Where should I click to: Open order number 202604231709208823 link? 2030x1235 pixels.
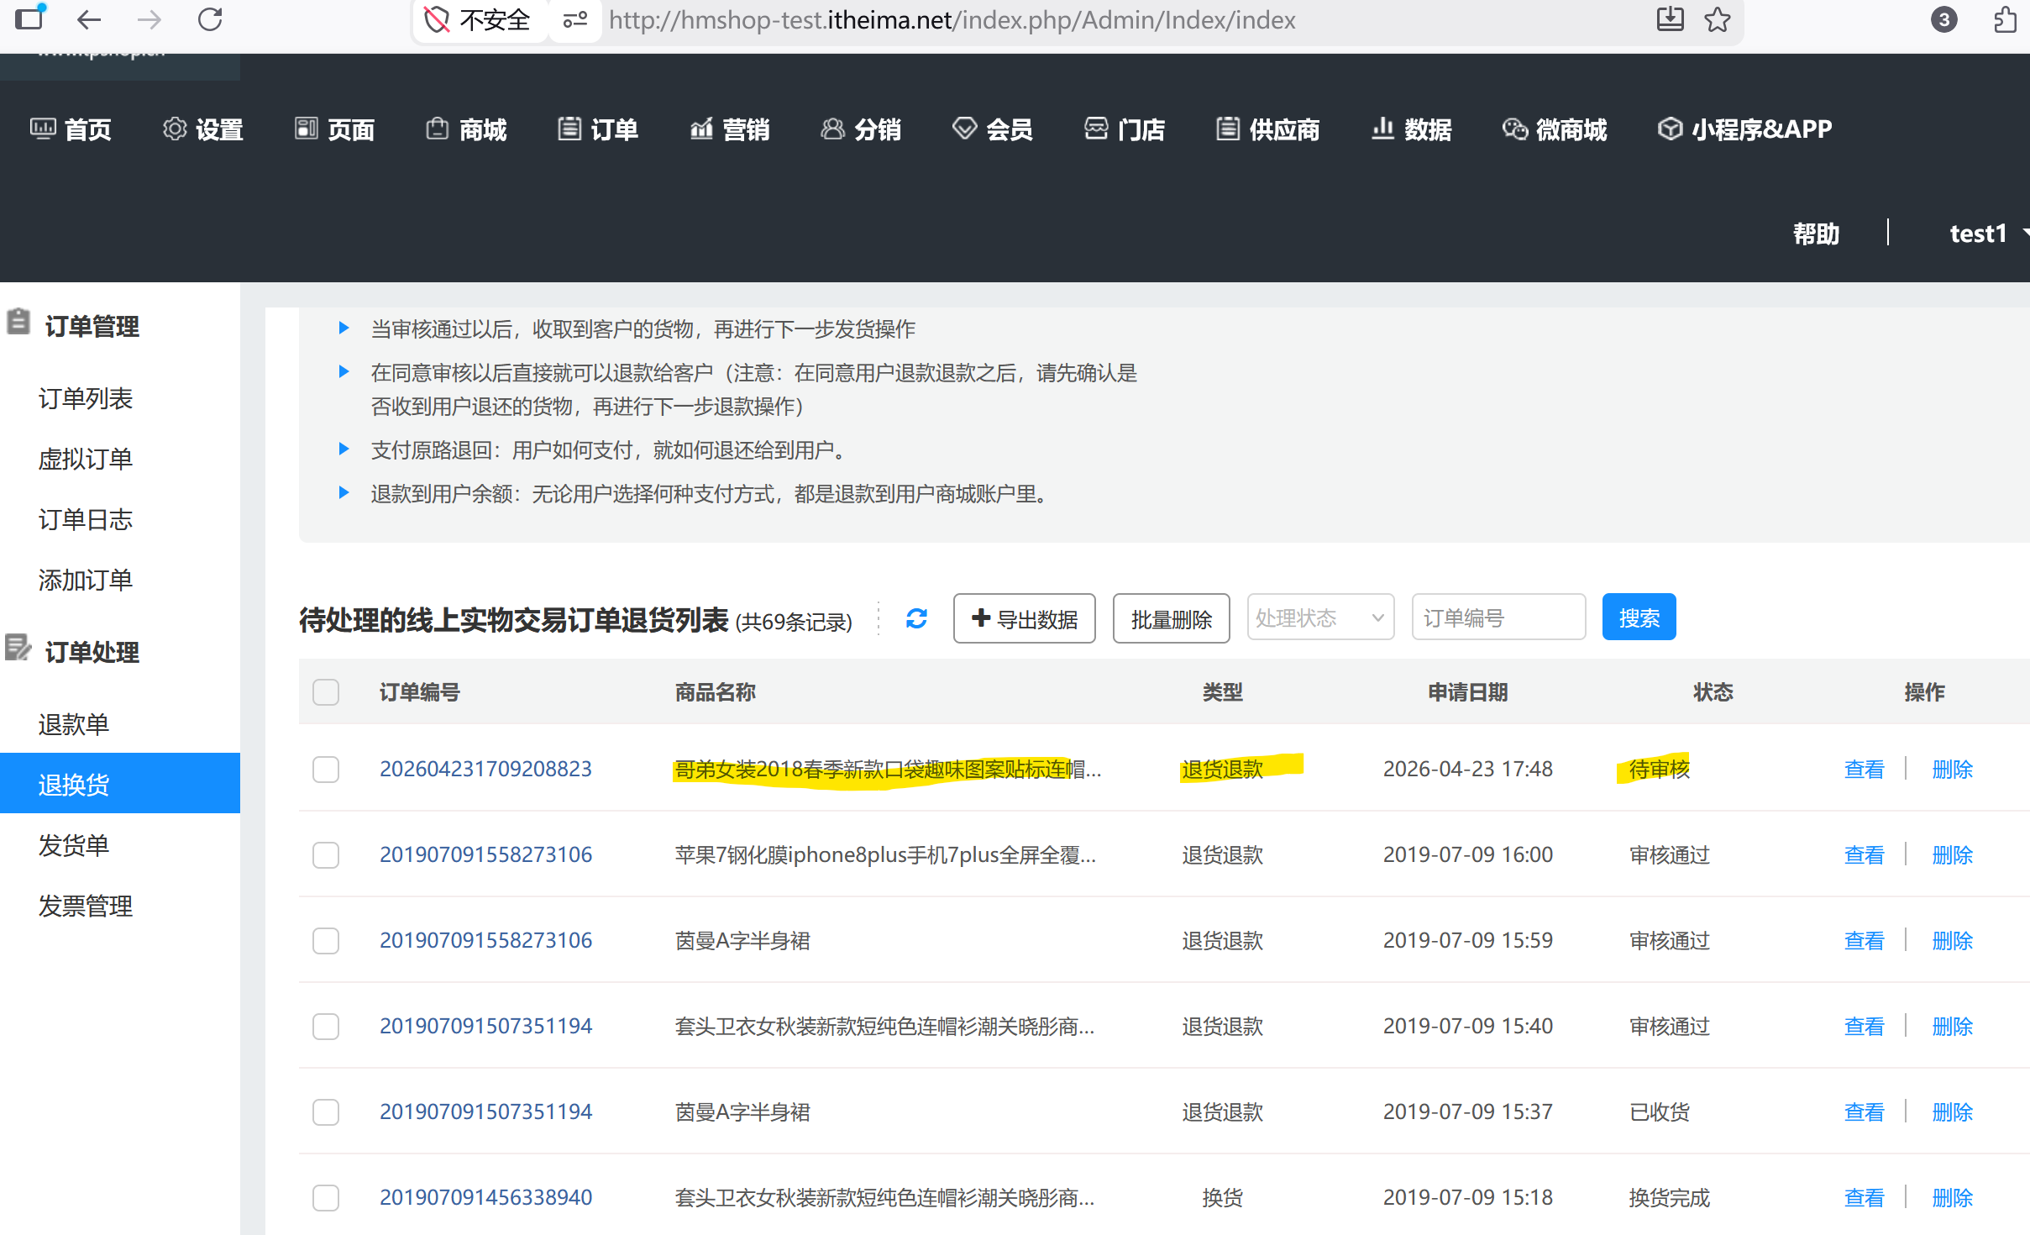coord(485,769)
